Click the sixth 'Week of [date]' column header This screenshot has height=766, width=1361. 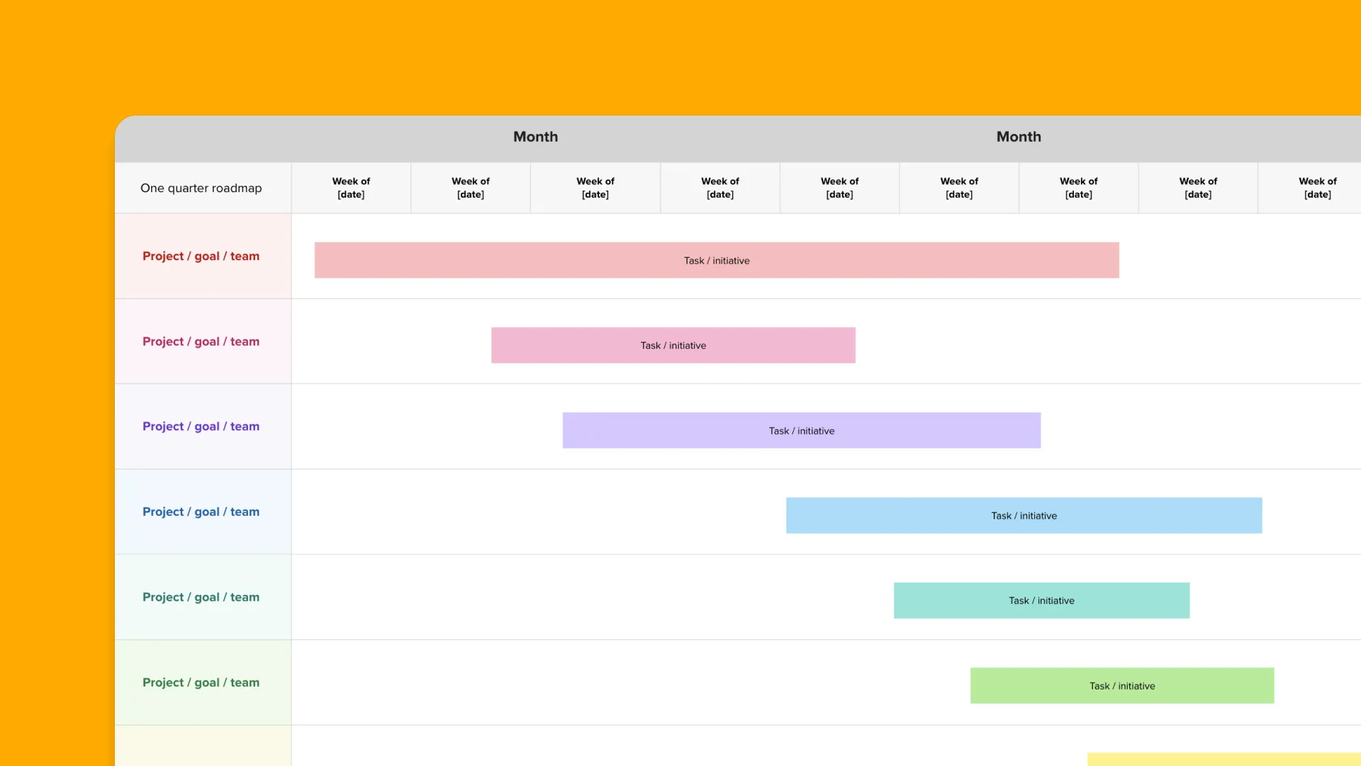959,188
